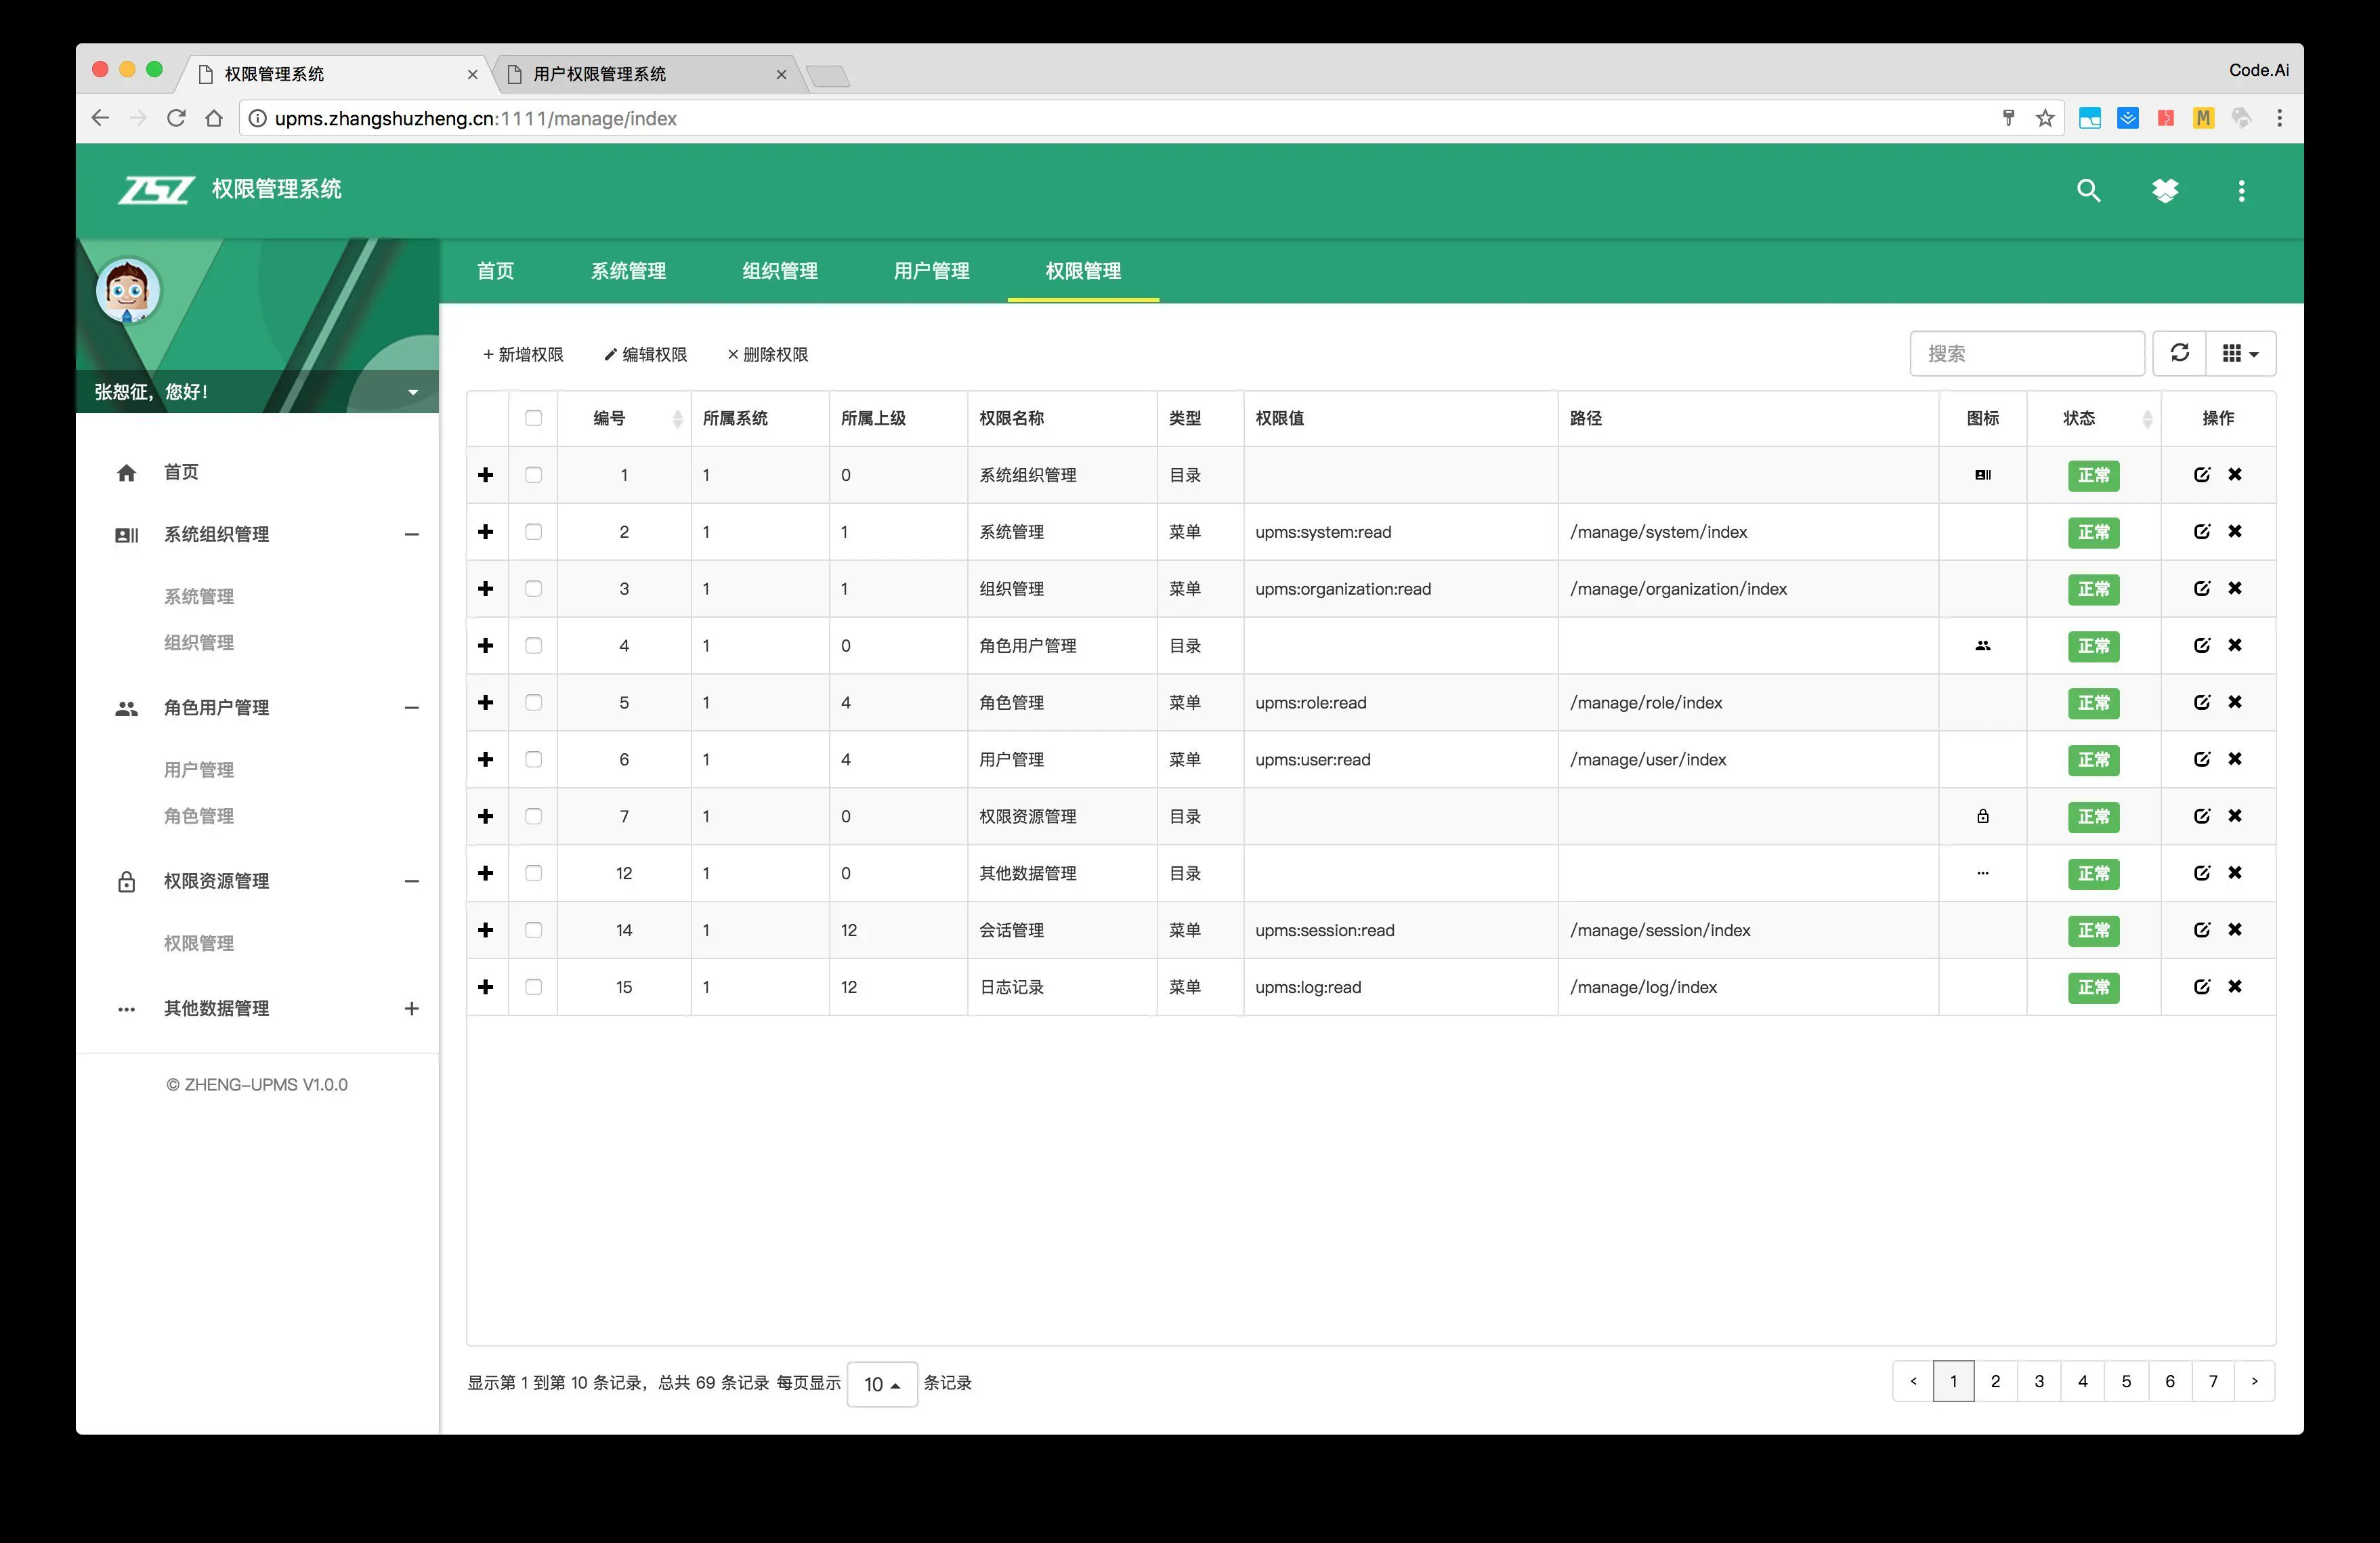This screenshot has width=2380, height=1543.
Task: Click edit icon for 系统管理 row
Action: (x=2201, y=531)
